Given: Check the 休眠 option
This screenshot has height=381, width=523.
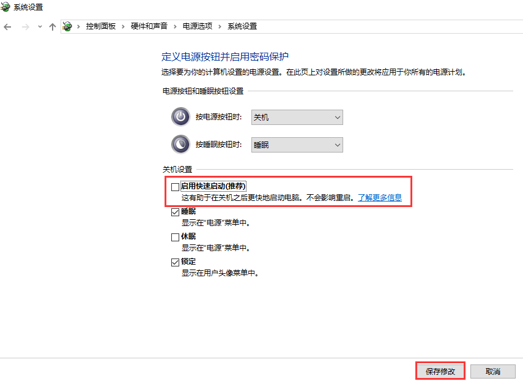Looking at the screenshot, I should (174, 236).
